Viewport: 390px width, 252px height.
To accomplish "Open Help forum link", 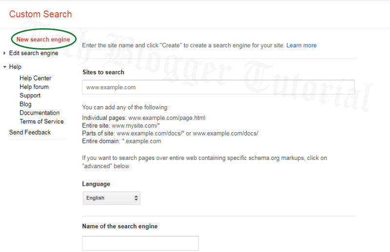I will (x=34, y=87).
